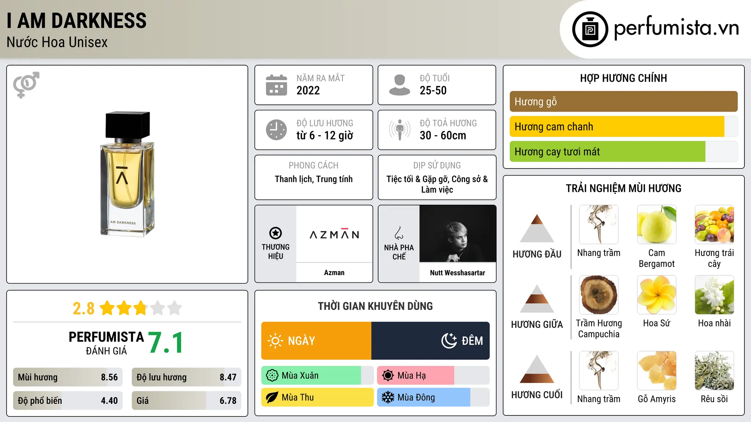Click the summer sun icon
The height and width of the screenshot is (422, 751).
coord(388,375)
